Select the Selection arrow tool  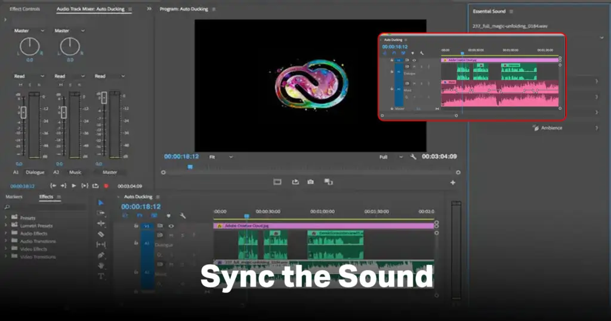click(101, 203)
